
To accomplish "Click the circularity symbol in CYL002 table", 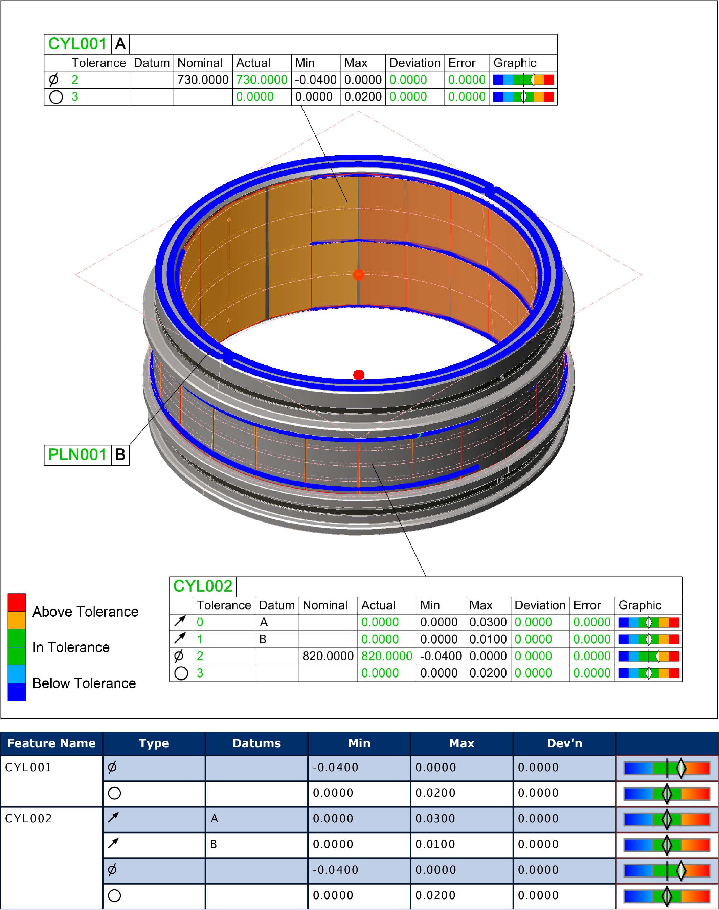I will [x=182, y=672].
